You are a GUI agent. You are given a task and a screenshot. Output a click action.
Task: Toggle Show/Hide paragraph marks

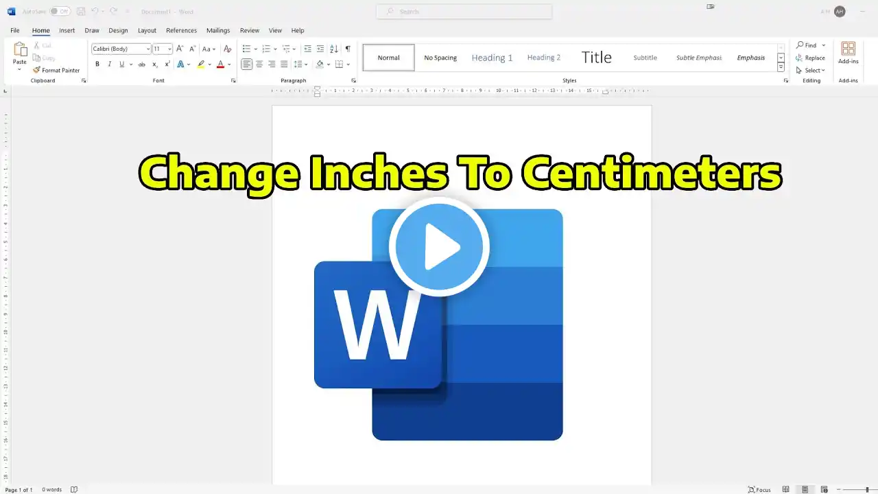pyautogui.click(x=348, y=49)
